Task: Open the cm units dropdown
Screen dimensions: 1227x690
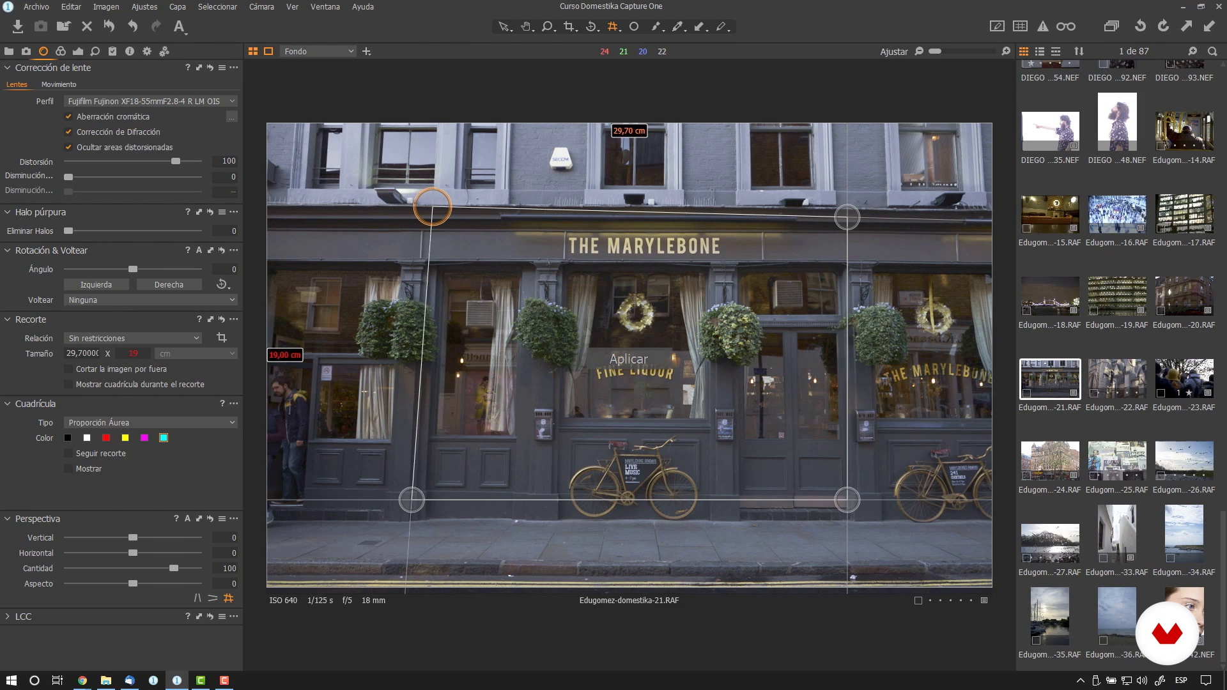Action: click(196, 353)
